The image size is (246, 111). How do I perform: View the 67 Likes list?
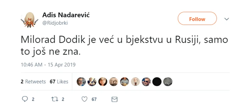59,82
